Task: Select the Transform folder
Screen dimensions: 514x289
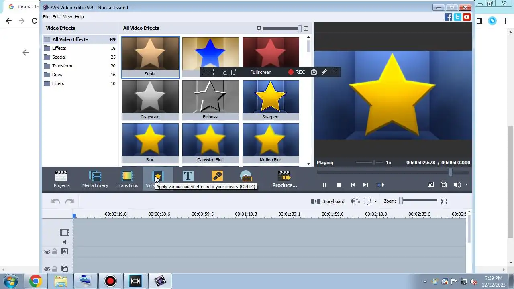Action: [x=80, y=66]
